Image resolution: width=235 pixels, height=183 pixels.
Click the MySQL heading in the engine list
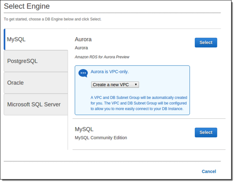tap(84, 129)
